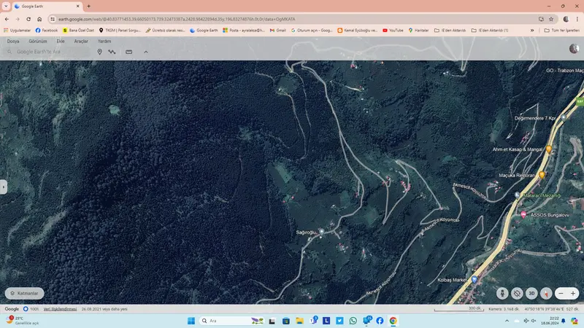The width and height of the screenshot is (584, 328).
Task: Go to the browser home page
Action: (39, 19)
